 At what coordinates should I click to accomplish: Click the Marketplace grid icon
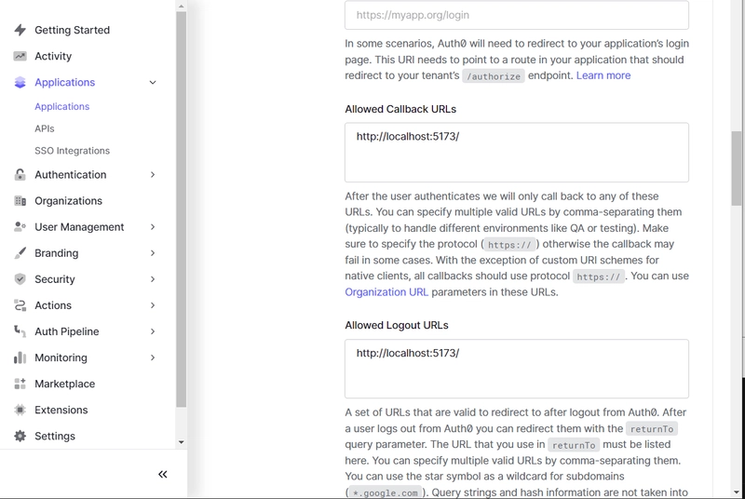[x=20, y=384]
